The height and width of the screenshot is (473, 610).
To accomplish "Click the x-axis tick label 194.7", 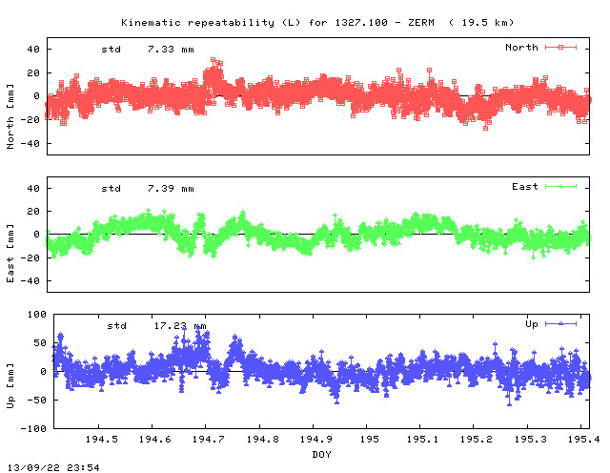I will click(209, 440).
